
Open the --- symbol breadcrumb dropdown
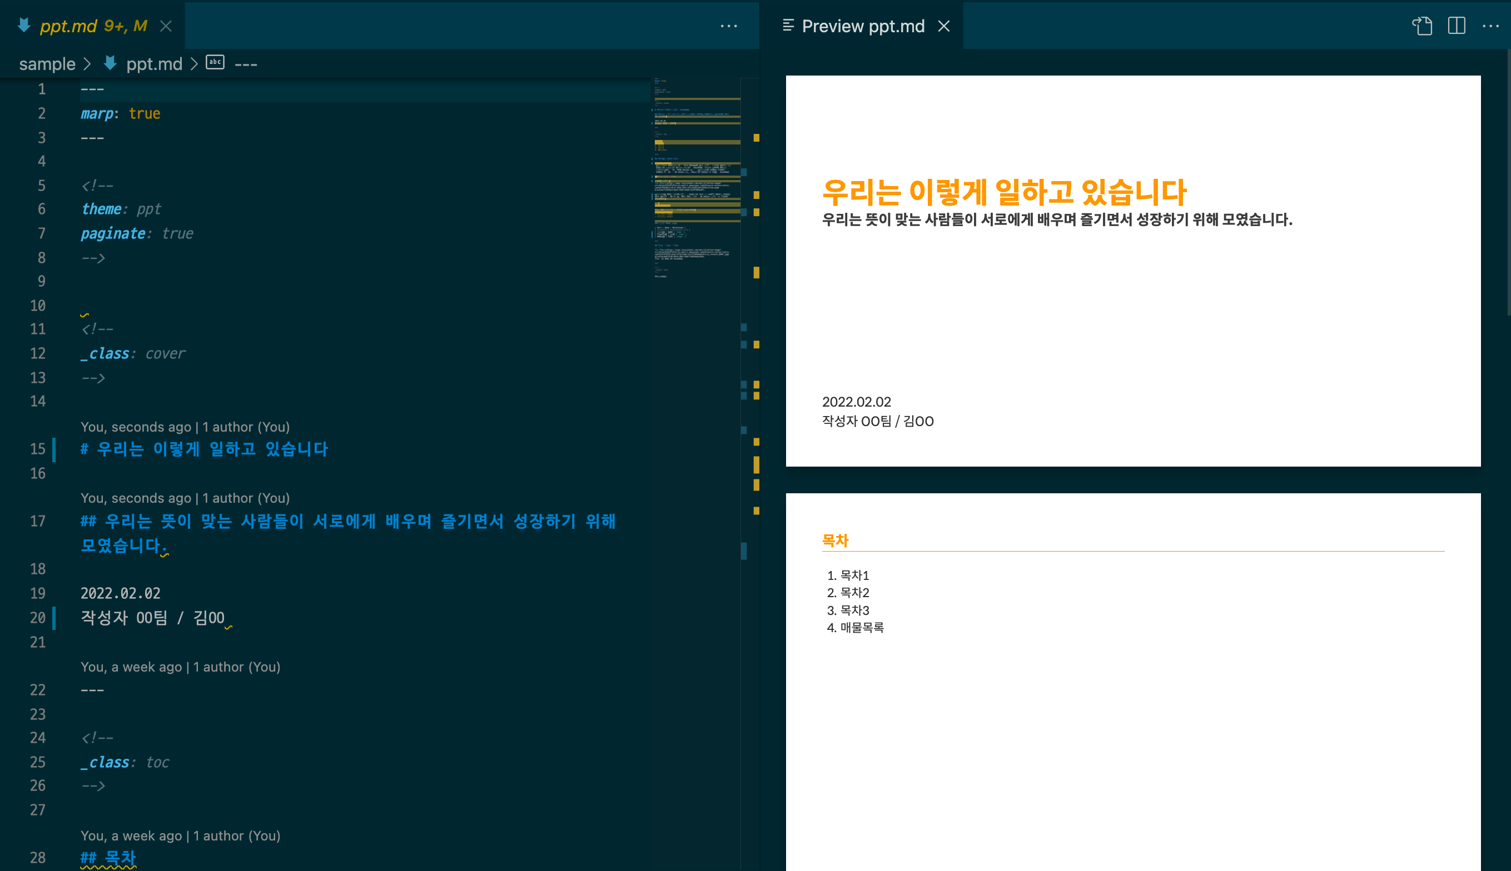[246, 63]
